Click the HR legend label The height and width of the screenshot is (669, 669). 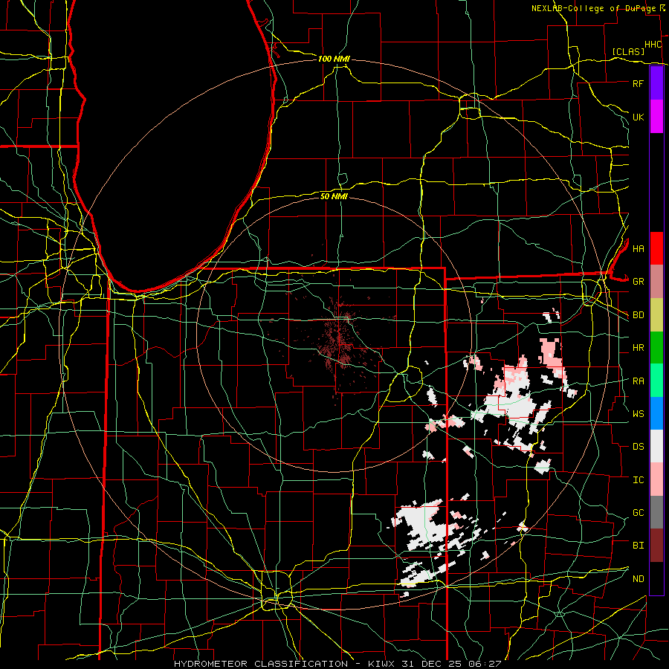pyautogui.click(x=639, y=348)
